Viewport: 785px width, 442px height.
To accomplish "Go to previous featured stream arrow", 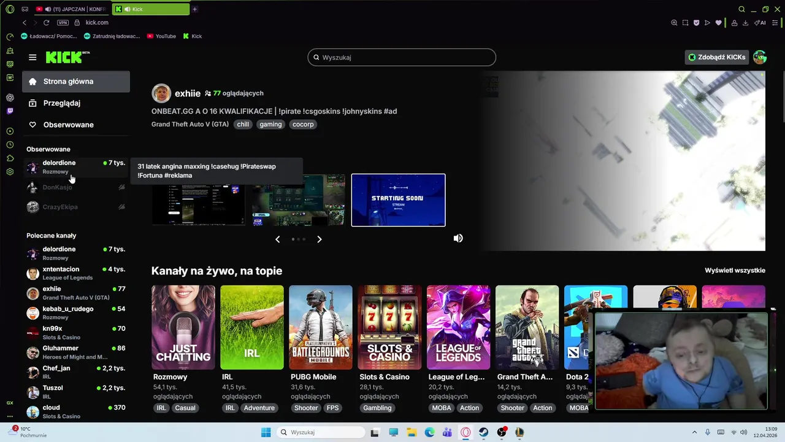I will point(277,239).
